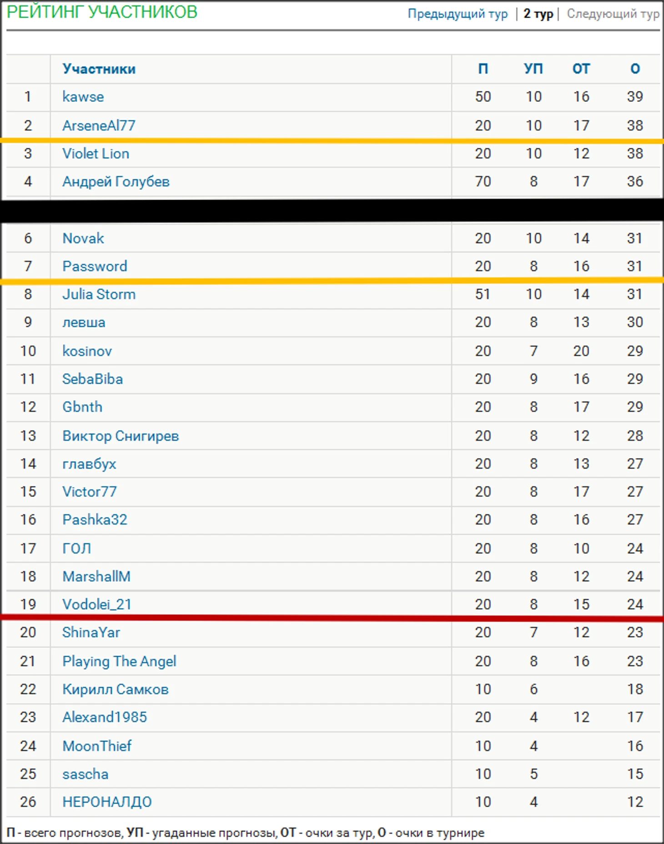Open ArseneAl77 participant link
Viewport: 664px width, 844px height.
tap(99, 126)
